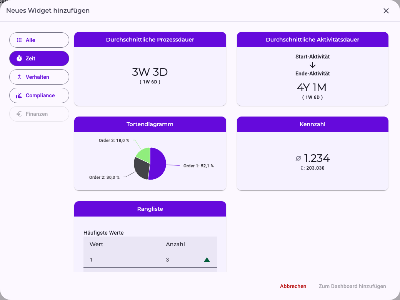Click the Σ: 203.030 sum text
This screenshot has width=400, height=300.
[x=312, y=168]
